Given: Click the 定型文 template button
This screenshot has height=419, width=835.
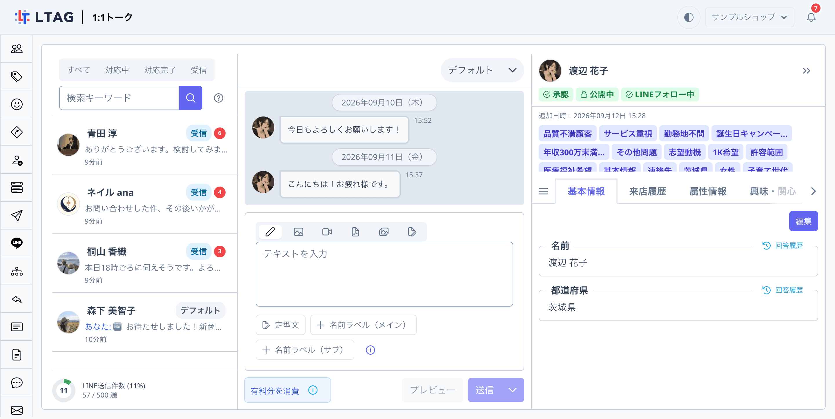Looking at the screenshot, I should (x=280, y=325).
